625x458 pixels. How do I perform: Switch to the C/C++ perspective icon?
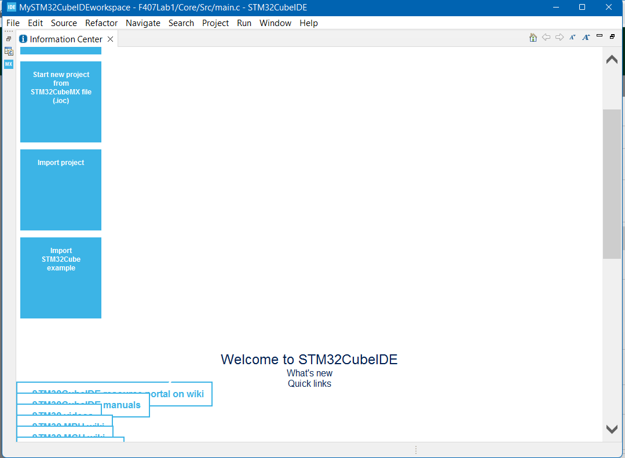[9, 52]
